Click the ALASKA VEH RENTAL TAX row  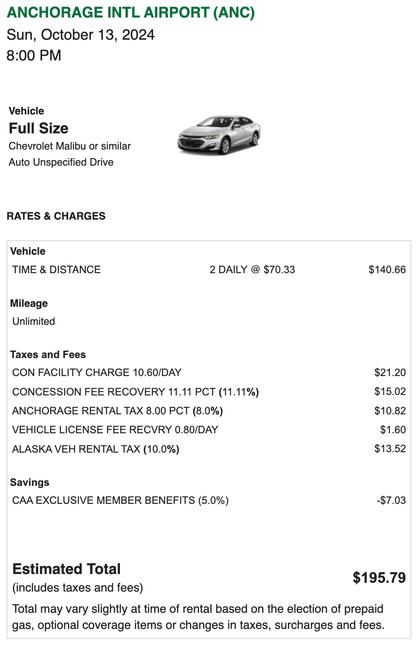[x=95, y=449]
